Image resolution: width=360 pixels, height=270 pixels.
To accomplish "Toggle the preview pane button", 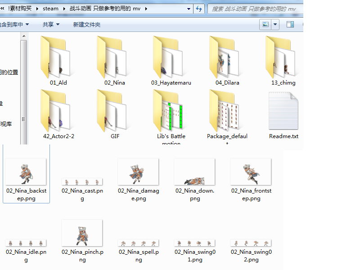I will (290, 24).
